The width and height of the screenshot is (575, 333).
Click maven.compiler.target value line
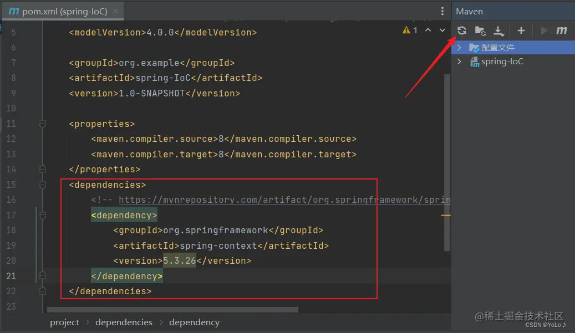click(223, 154)
